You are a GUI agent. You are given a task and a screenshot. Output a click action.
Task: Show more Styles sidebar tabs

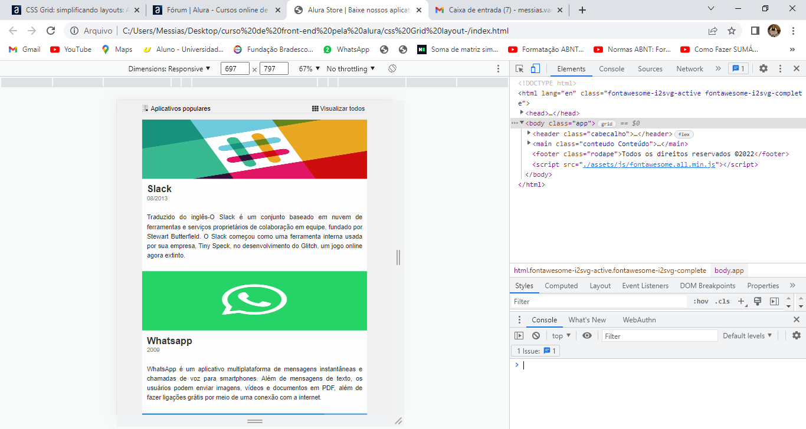(x=792, y=286)
